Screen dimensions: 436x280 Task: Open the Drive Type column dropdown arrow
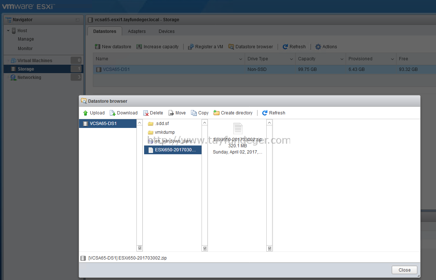[292, 59]
